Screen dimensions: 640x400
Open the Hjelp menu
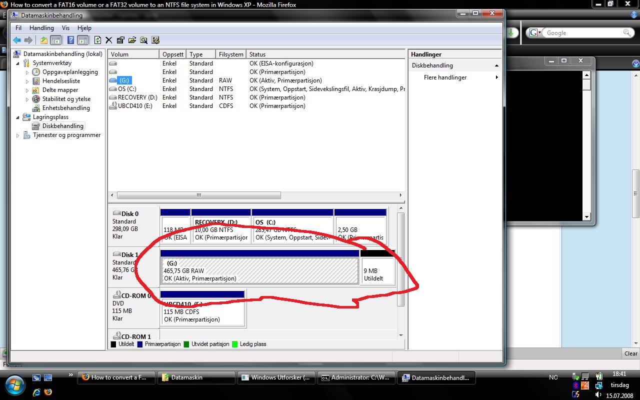tap(84, 28)
